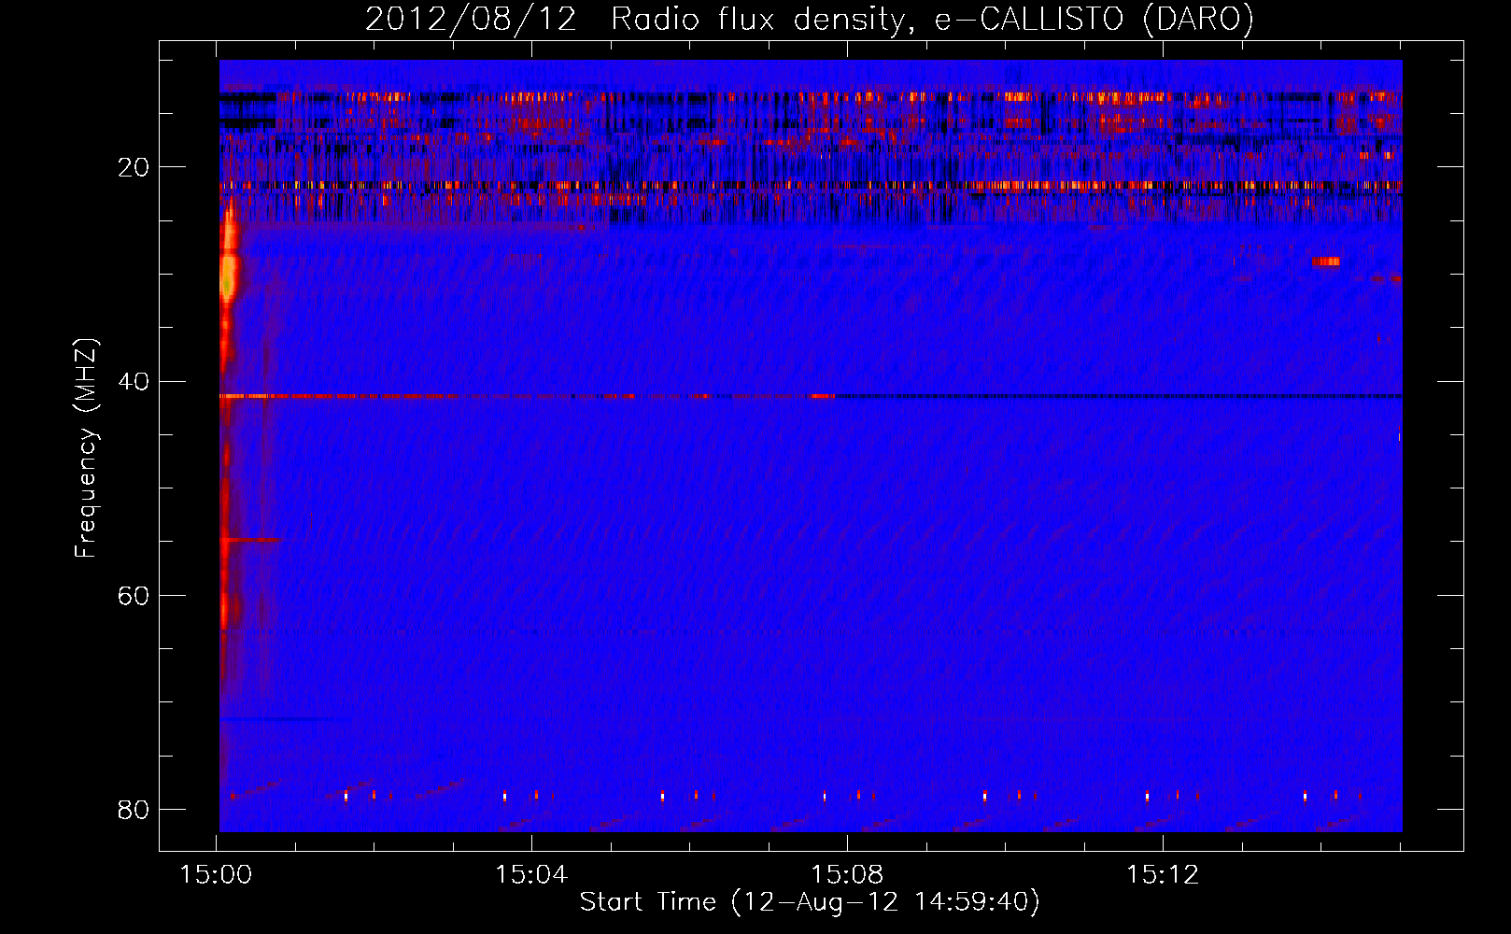Click the plot title "2012/08/12 Radio flux density, e-CALLISTO (DARO)"
The height and width of the screenshot is (934, 1511).
click(x=810, y=19)
